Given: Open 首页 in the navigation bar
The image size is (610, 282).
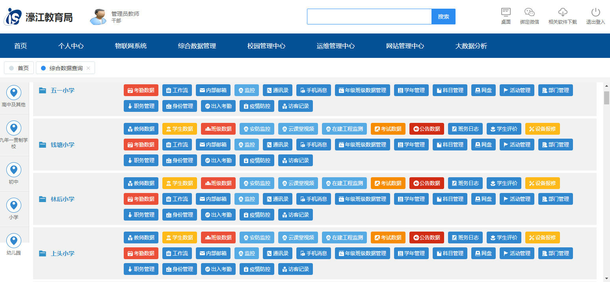Looking at the screenshot, I should pyautogui.click(x=20, y=46).
